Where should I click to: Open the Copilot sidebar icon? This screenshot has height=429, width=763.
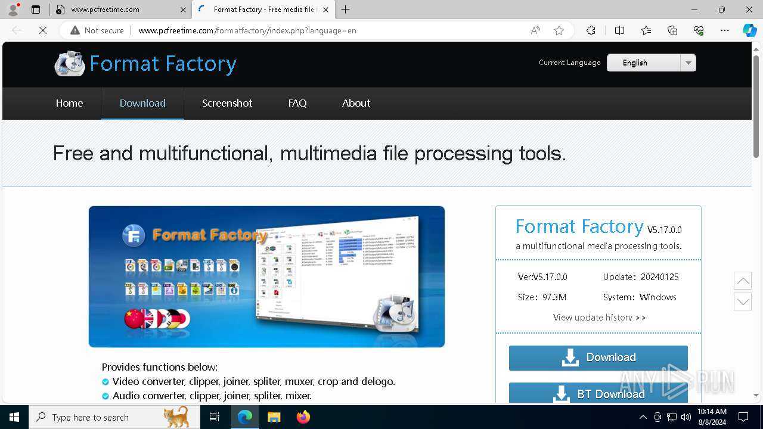point(749,30)
